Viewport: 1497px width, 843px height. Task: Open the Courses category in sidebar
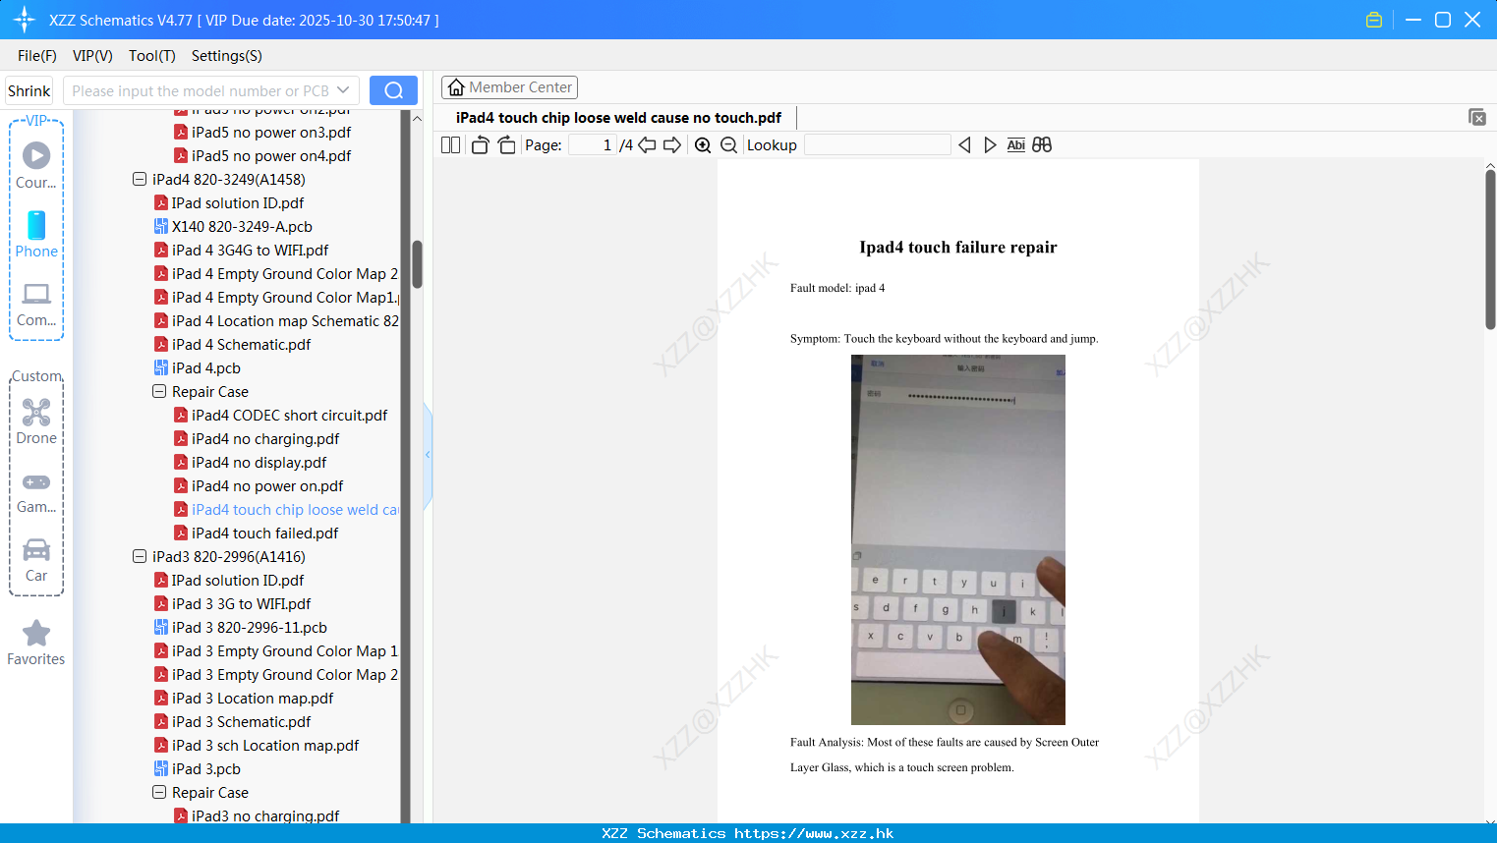[36, 165]
